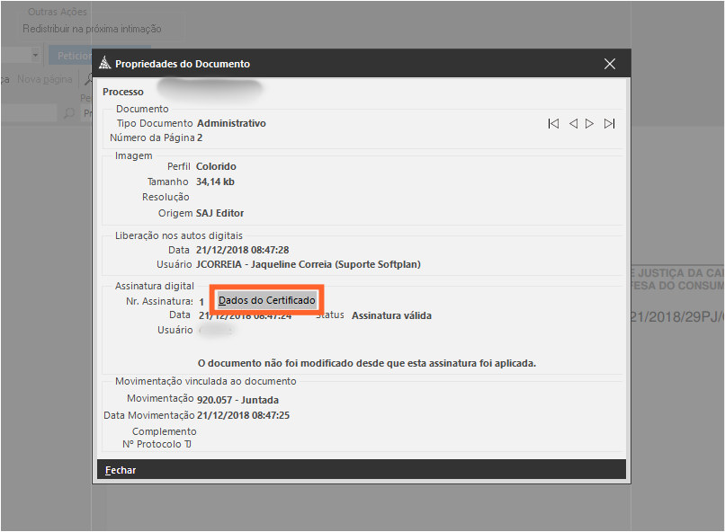725x532 pixels.
Task: Go to the first page of the document
Action: tap(553, 124)
